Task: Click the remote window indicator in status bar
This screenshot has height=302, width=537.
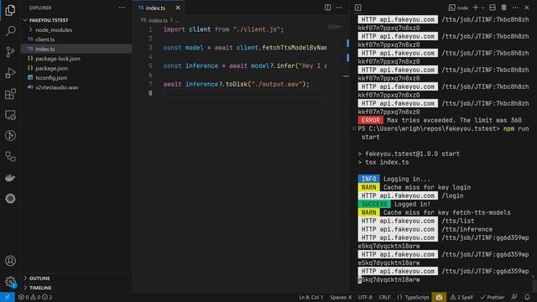Action: 8,297
